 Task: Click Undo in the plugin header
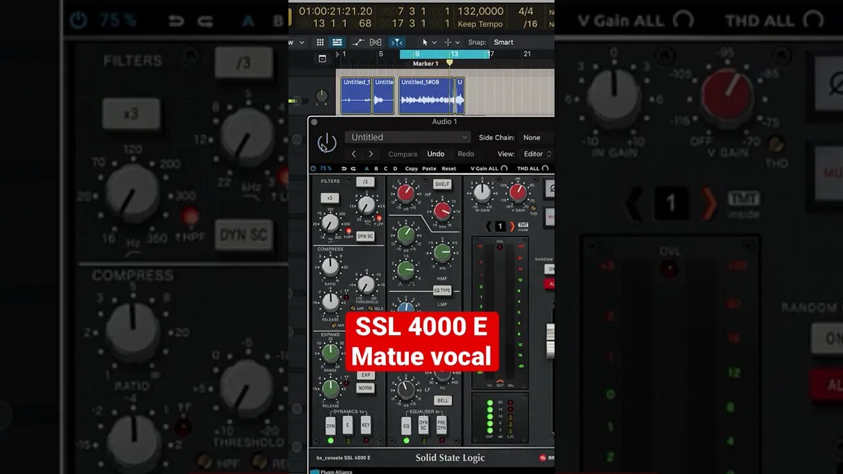[x=436, y=154]
